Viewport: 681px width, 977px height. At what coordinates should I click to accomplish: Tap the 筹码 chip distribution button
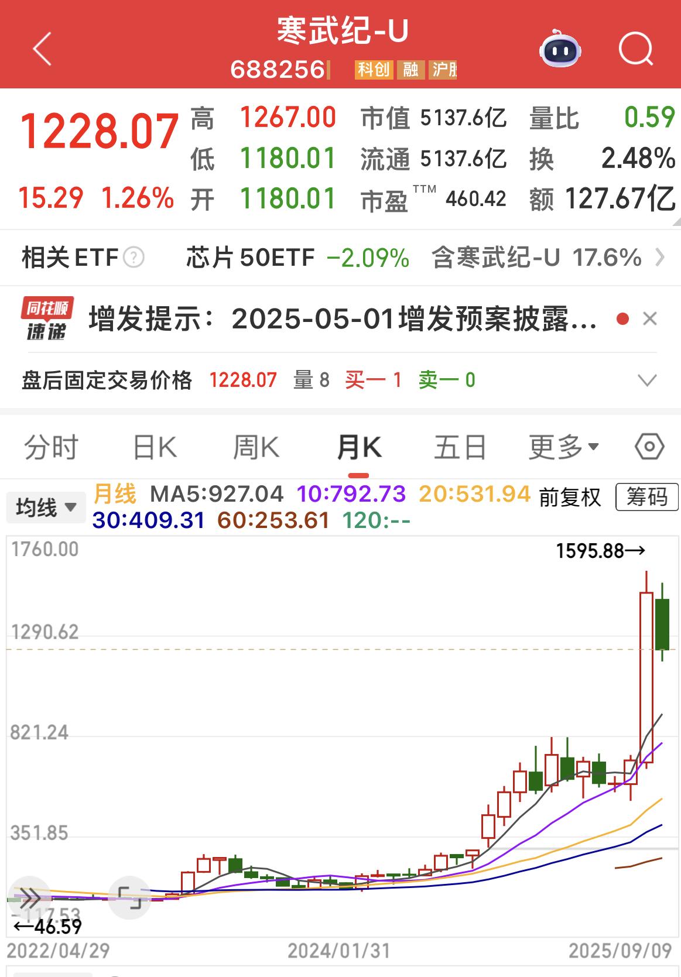tap(647, 497)
